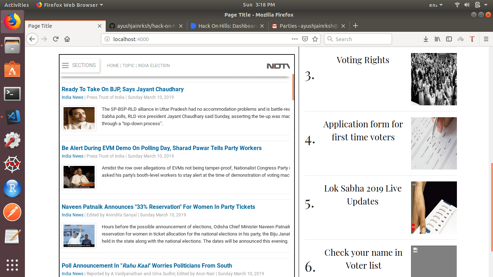Bookmark this page with the star
Viewport: 493px width, 277px height.
(x=315, y=39)
